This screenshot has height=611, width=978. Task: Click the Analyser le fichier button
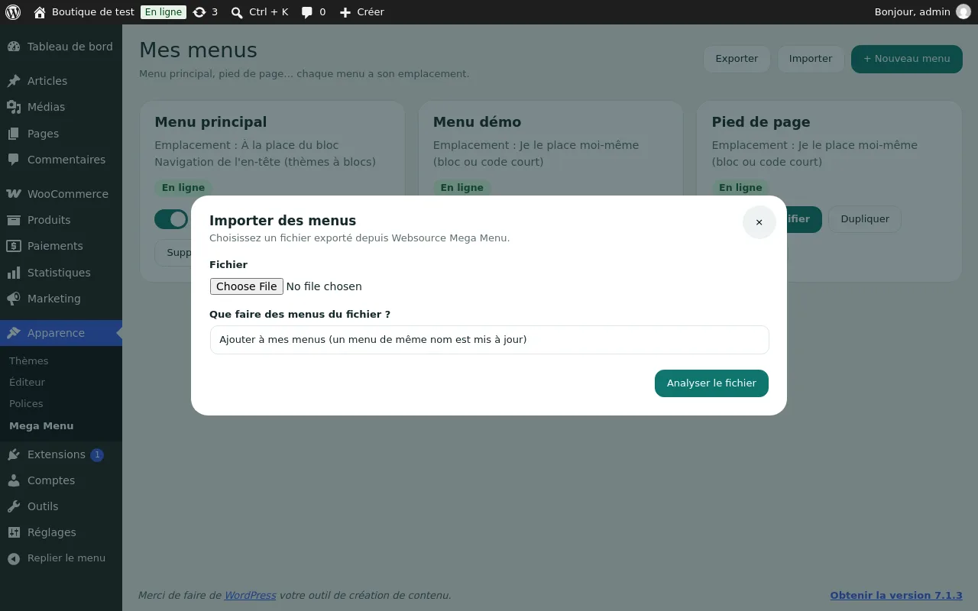pyautogui.click(x=711, y=383)
